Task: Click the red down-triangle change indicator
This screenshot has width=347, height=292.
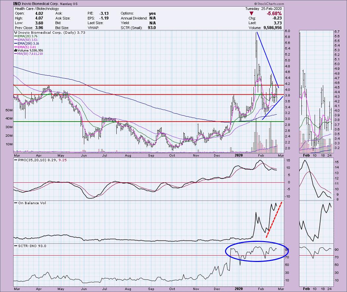Action: tap(251, 14)
